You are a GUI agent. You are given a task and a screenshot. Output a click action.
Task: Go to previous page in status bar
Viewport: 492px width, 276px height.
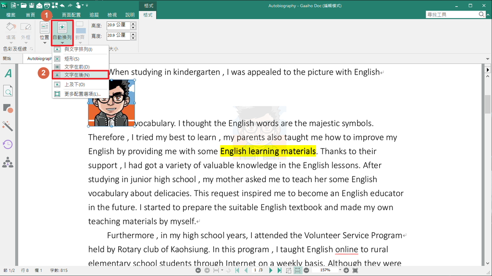(246, 270)
